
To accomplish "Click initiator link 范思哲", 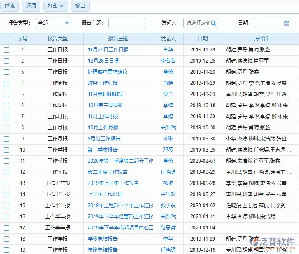I will pos(168,228).
